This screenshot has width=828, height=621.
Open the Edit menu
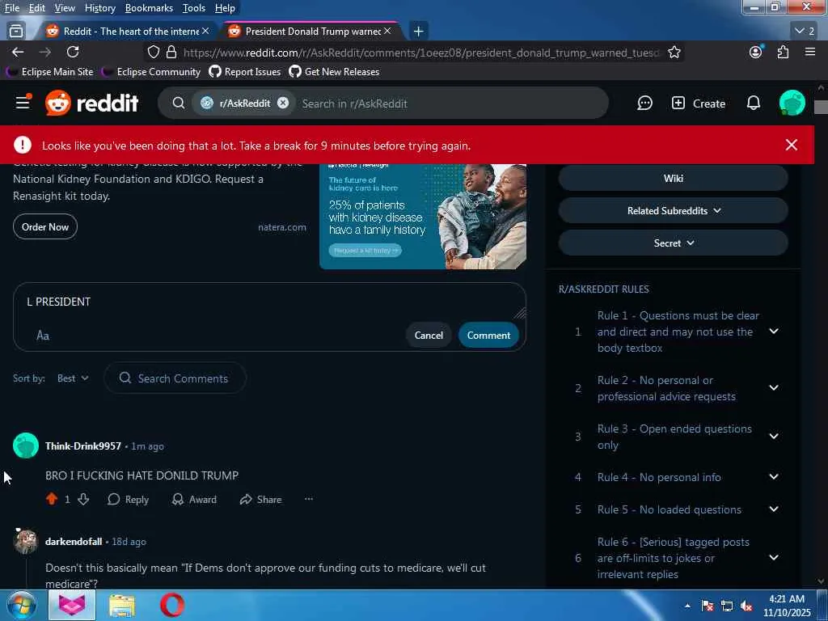[36, 8]
